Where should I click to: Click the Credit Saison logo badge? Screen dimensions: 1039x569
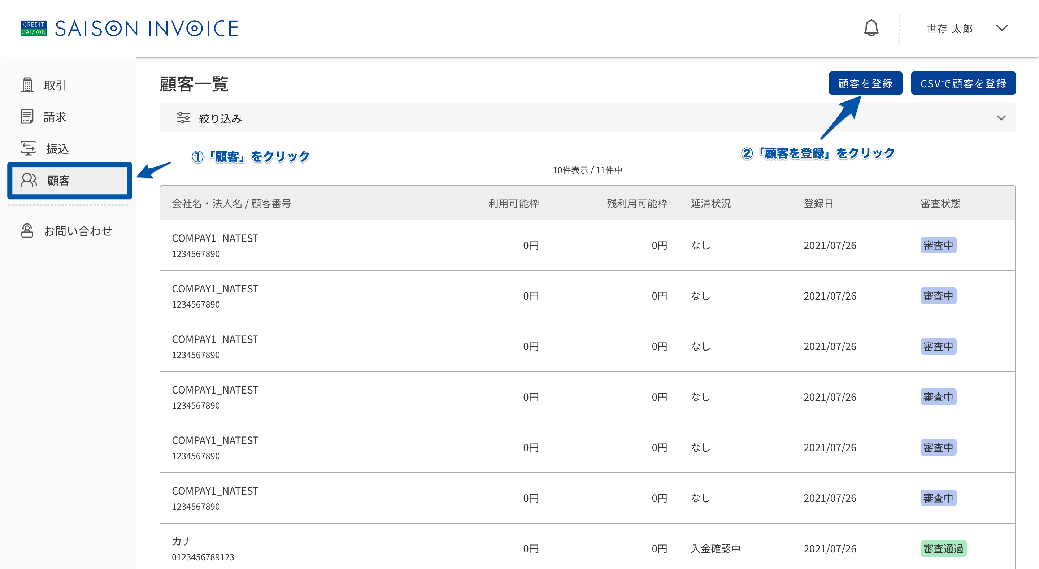34,28
